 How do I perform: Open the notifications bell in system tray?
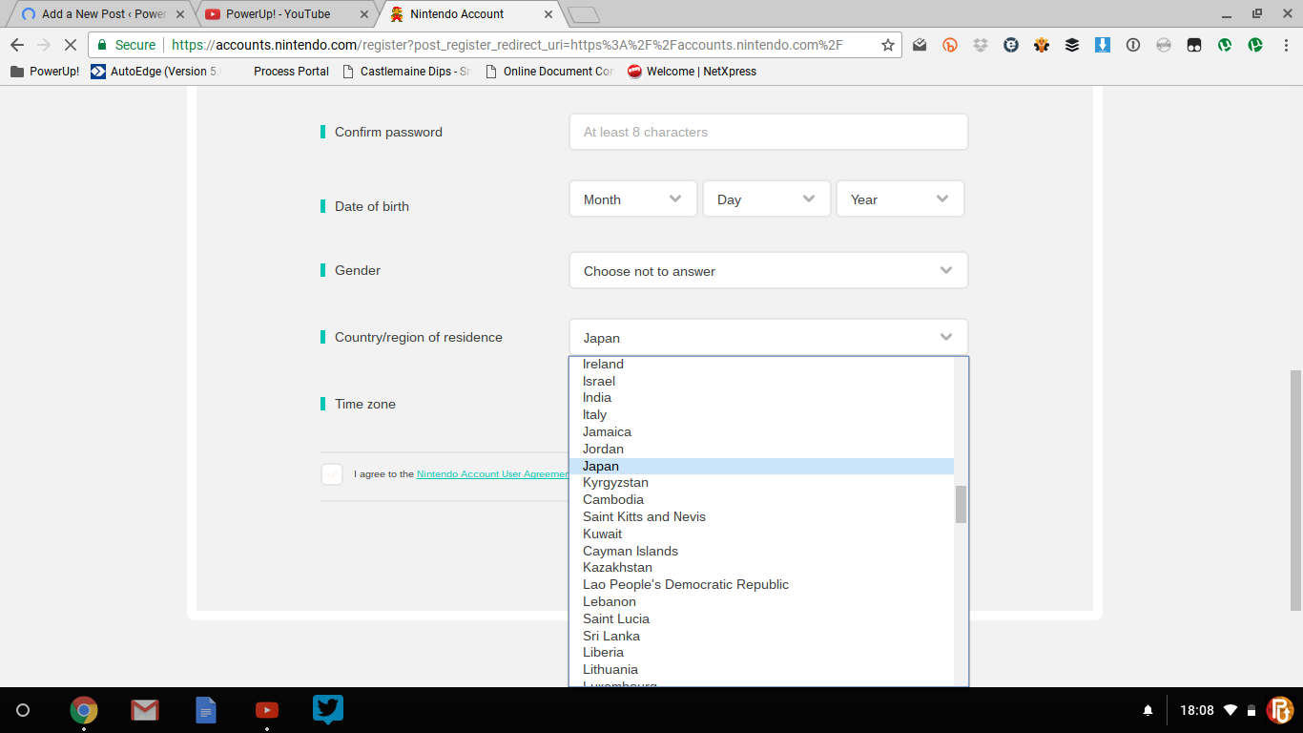coord(1148,710)
